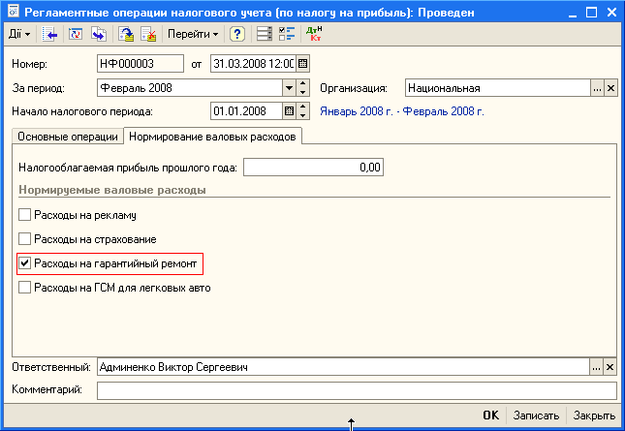Click the checklist settings toolbar icon

pos(287,34)
